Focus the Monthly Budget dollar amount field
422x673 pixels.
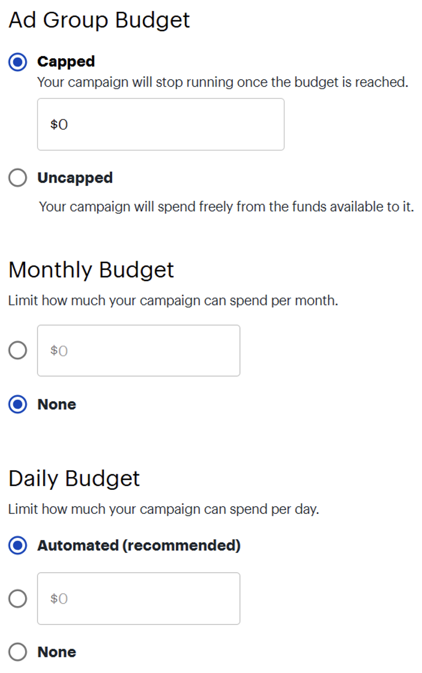point(138,351)
